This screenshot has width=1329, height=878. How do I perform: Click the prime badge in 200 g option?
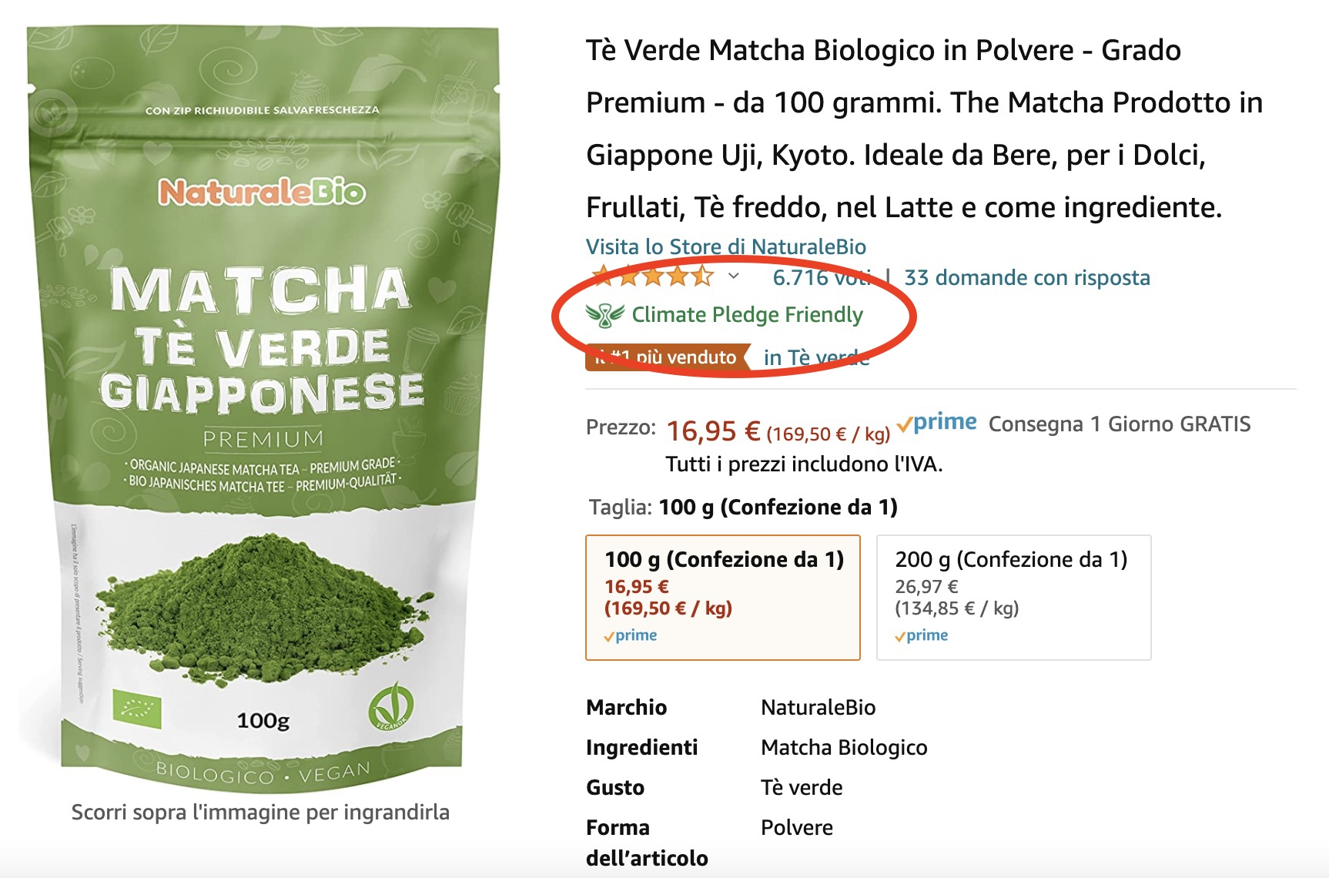(922, 635)
